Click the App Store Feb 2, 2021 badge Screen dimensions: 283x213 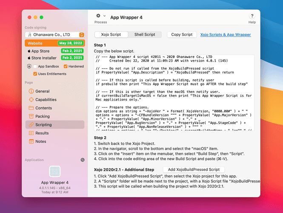coord(72,51)
